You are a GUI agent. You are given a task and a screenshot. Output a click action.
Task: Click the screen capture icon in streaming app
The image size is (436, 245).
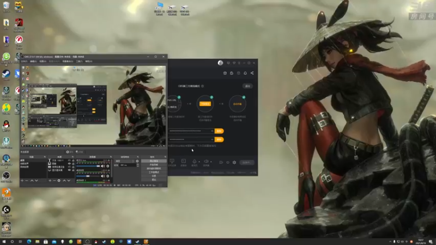(x=172, y=161)
